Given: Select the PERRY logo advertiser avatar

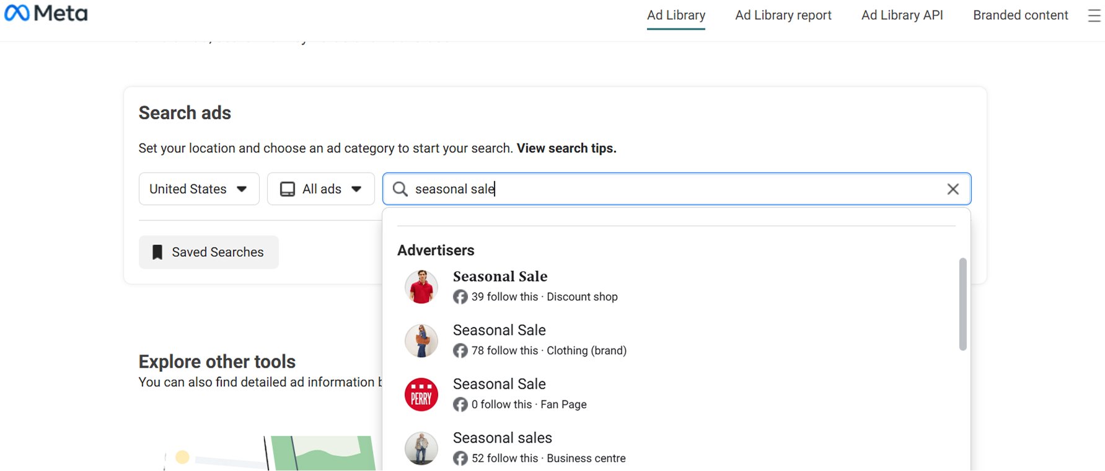Looking at the screenshot, I should coord(421,395).
